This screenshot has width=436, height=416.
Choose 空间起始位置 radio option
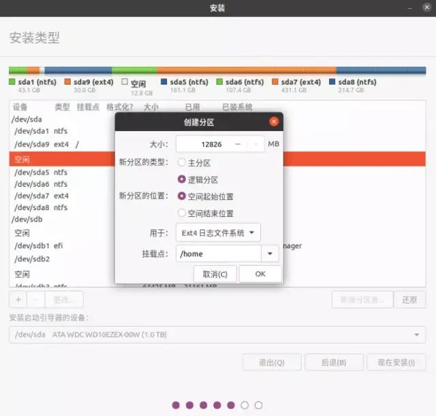(x=181, y=196)
